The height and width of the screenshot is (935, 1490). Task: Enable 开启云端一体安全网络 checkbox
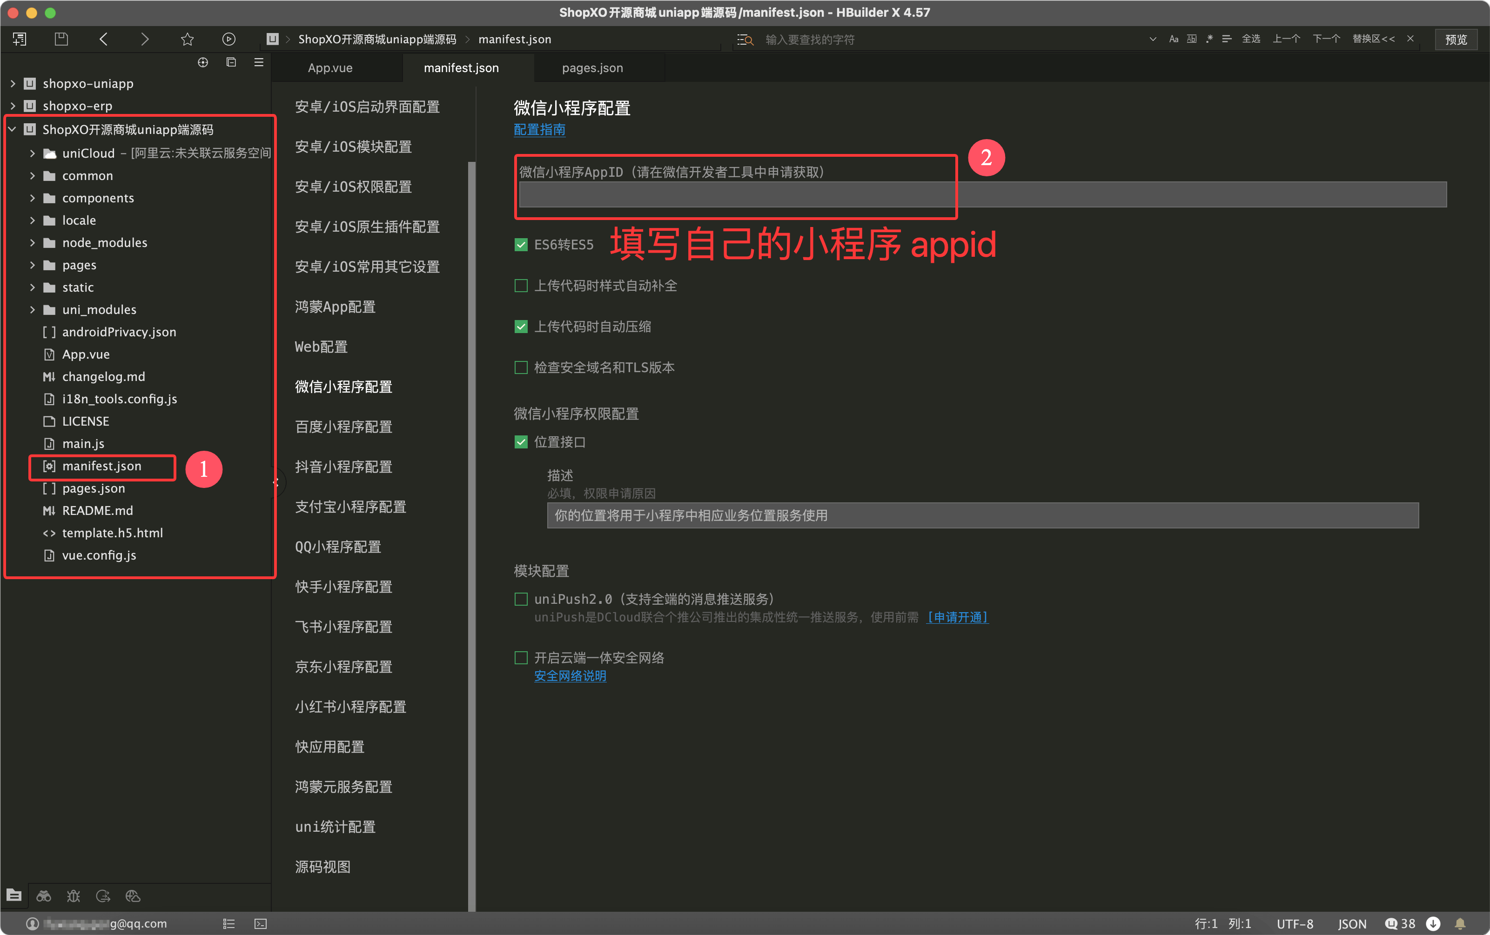click(521, 657)
